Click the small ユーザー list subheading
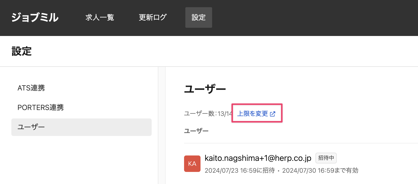The height and width of the screenshot is (184, 418). coord(196,131)
